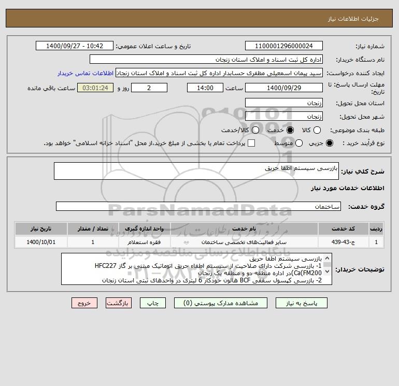Click the تاریخ نیاز column header
399x386 pixels.
pyautogui.click(x=41, y=228)
